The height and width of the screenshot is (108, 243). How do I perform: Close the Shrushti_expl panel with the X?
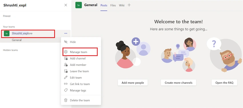coord(66,5)
